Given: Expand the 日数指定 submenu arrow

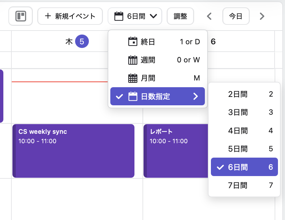Looking at the screenshot, I should [x=196, y=96].
